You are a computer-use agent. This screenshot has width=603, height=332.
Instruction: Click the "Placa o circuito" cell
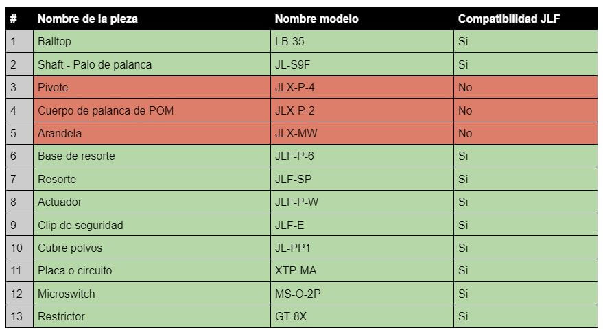75,270
